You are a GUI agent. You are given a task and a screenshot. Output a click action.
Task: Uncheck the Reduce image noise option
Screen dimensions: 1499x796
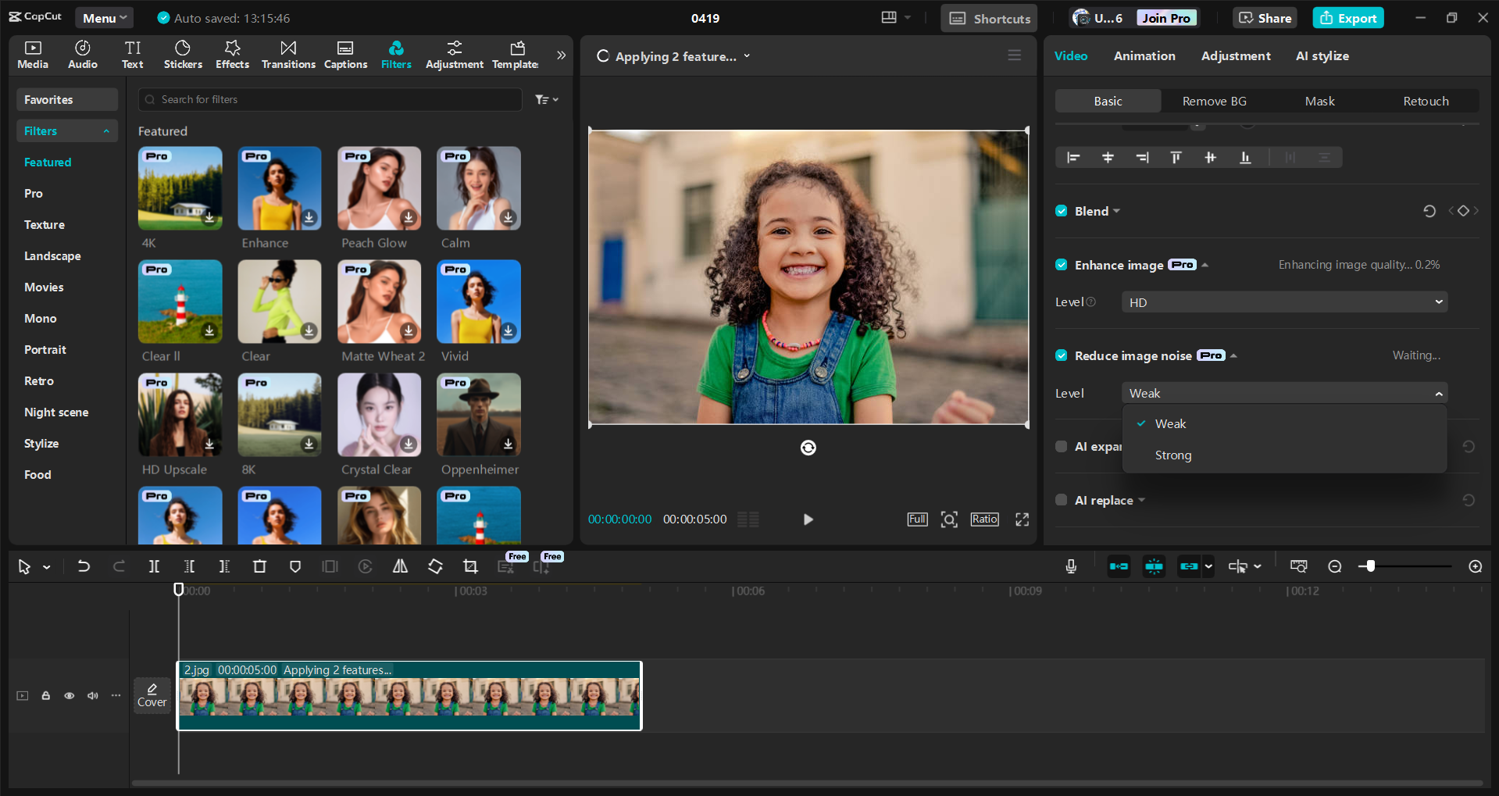pyautogui.click(x=1062, y=355)
